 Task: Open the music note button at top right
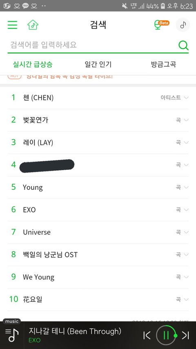pos(183,25)
